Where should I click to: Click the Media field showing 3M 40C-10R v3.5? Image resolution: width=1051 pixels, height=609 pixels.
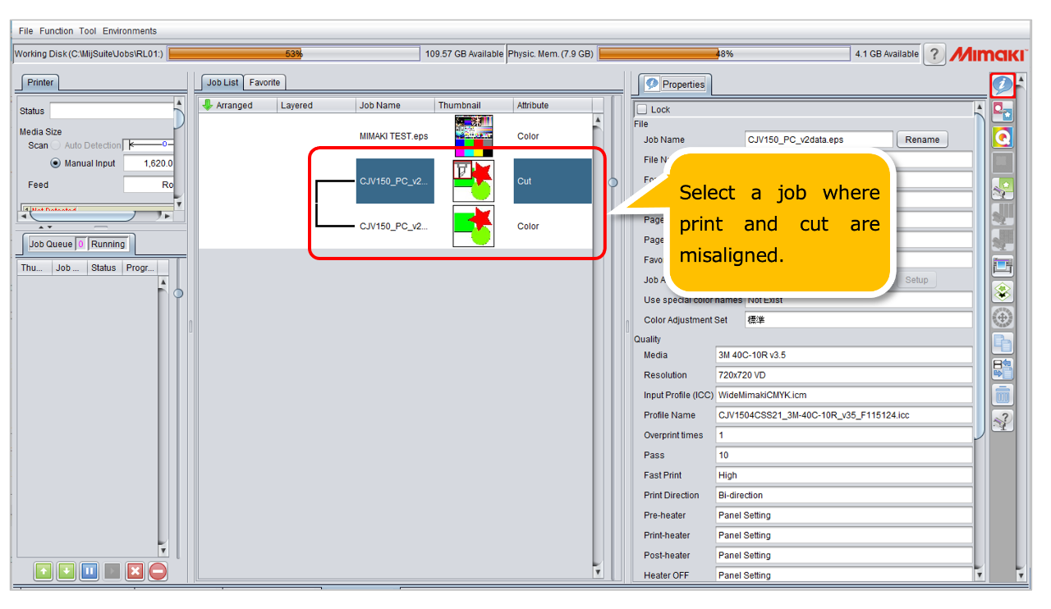(844, 355)
